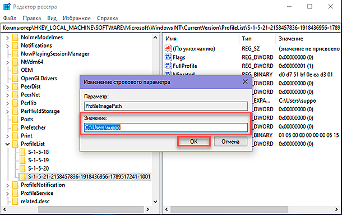Image resolution: width=342 pixels, height=215 pixels.
Task: Click the tree pane scroll up arrow
Action: pyautogui.click(x=155, y=38)
